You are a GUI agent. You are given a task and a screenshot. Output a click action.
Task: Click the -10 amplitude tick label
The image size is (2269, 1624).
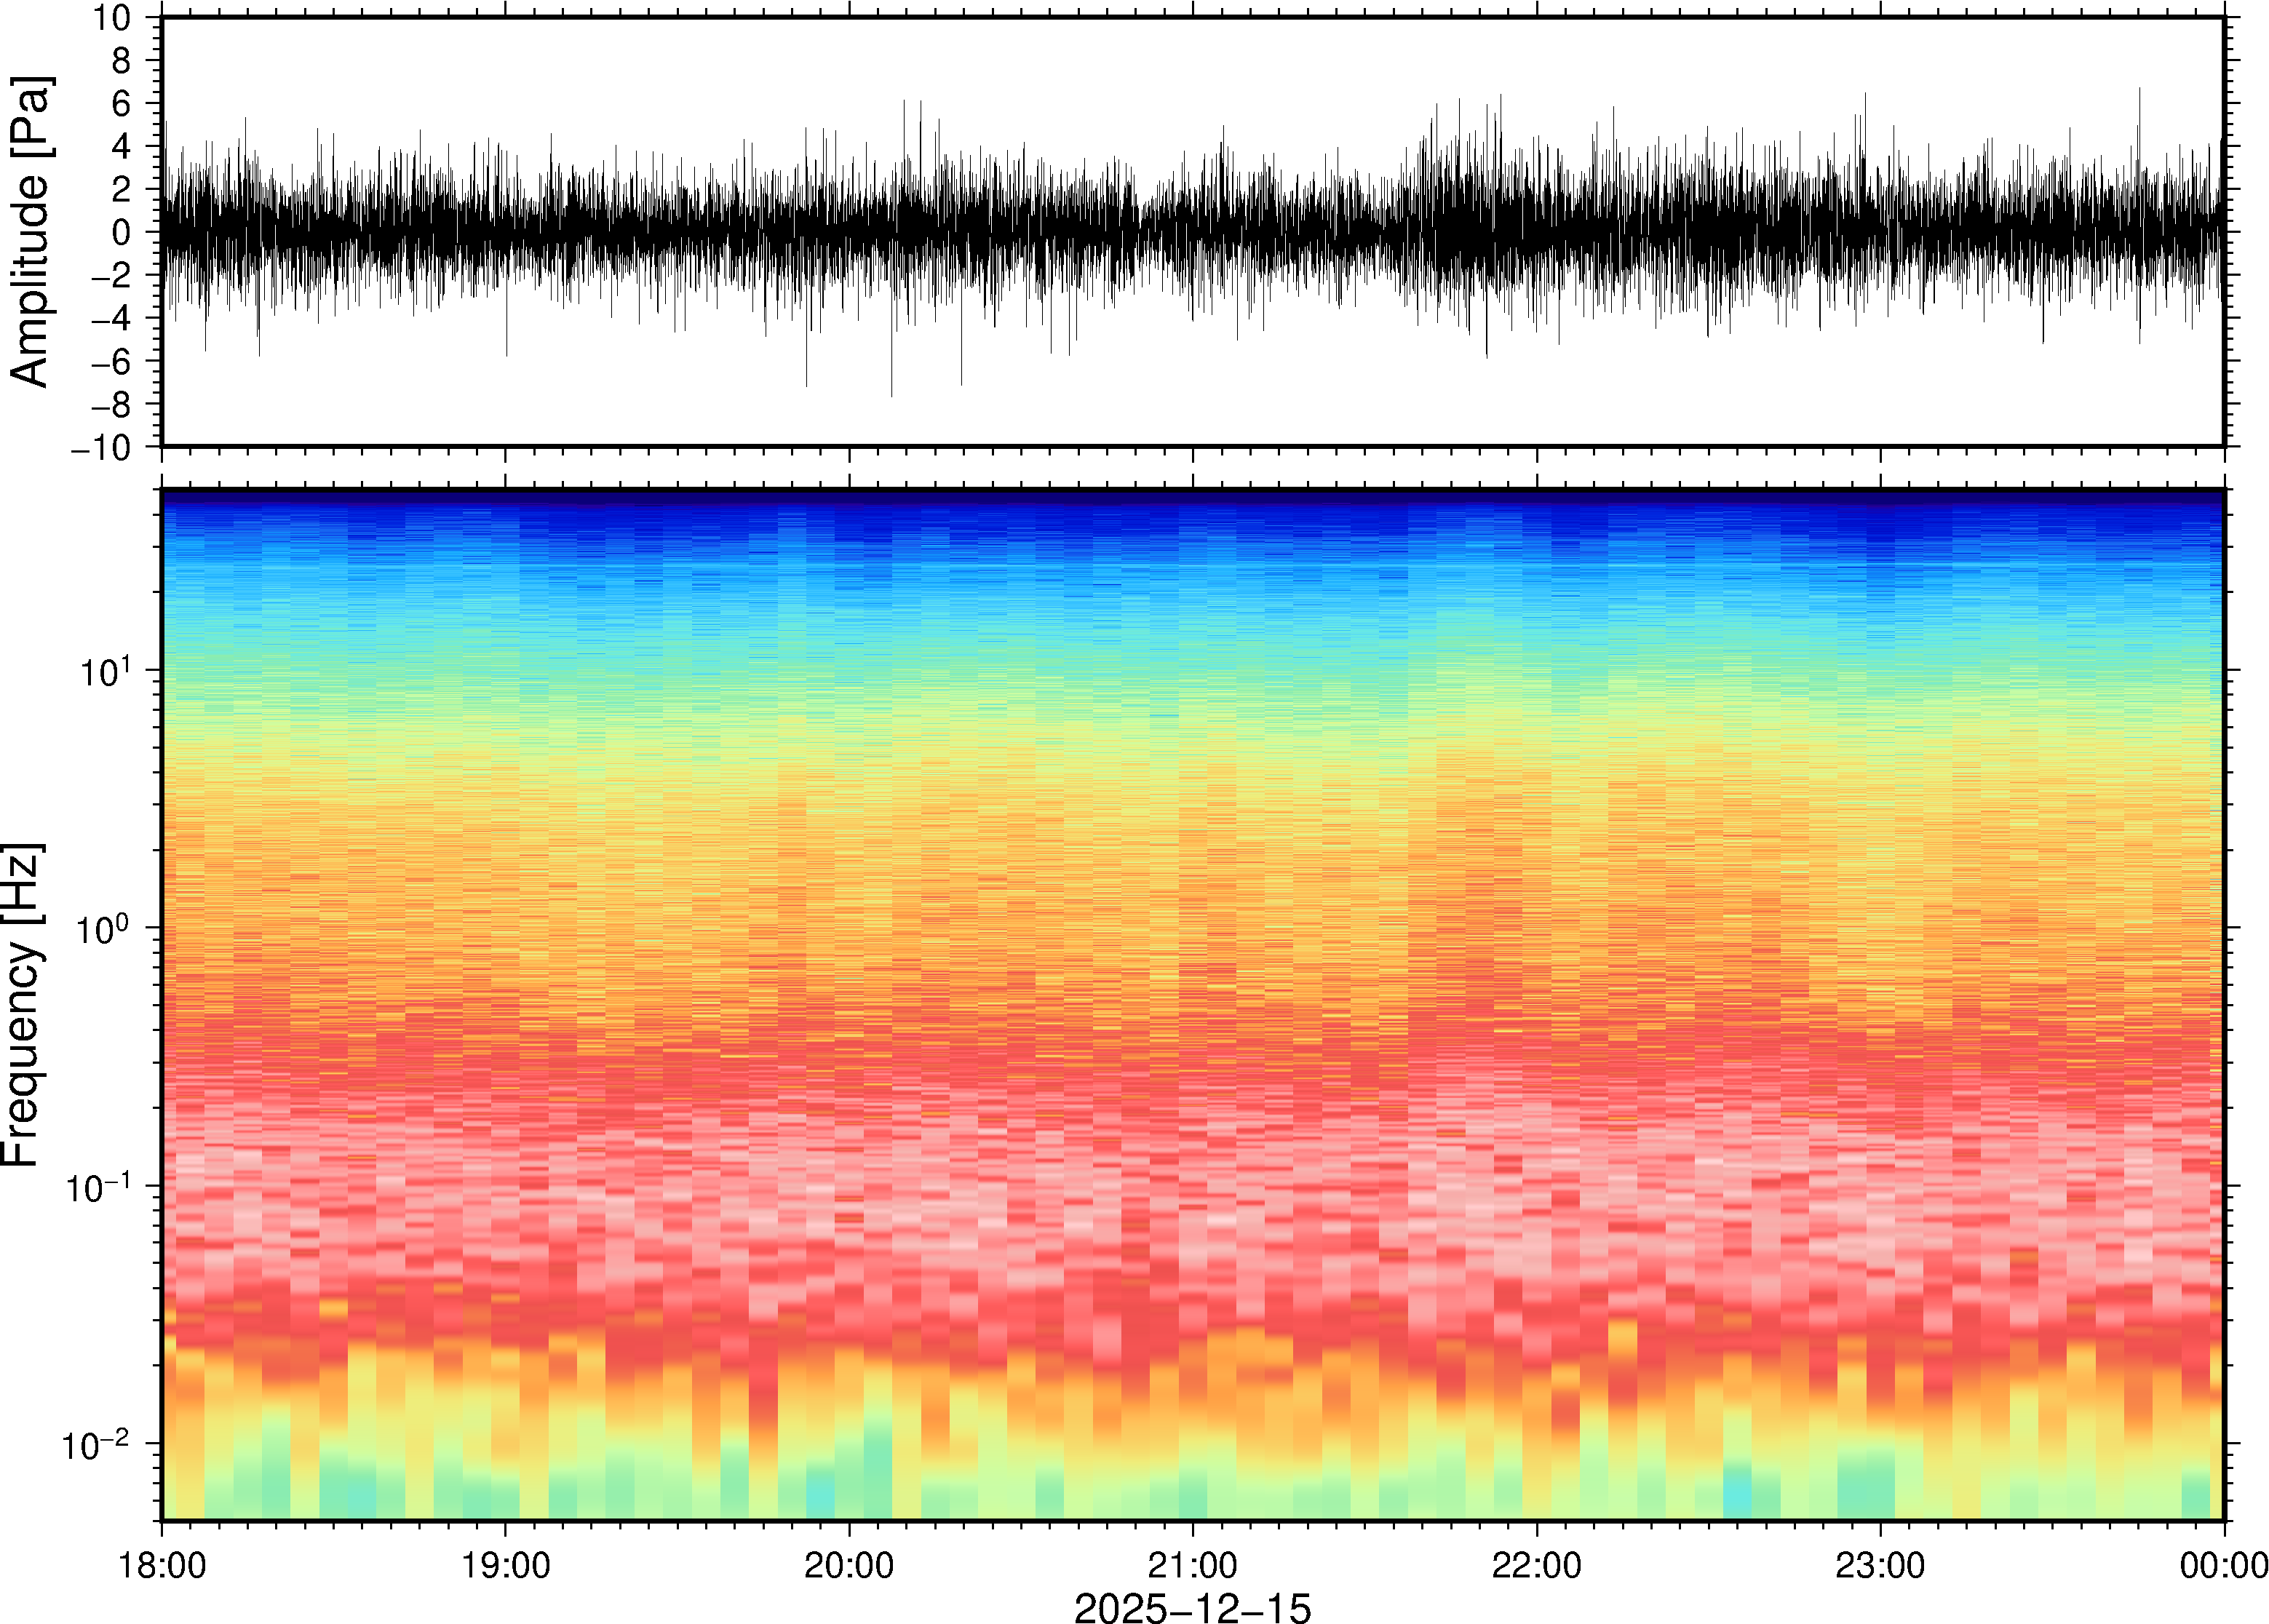[x=100, y=448]
